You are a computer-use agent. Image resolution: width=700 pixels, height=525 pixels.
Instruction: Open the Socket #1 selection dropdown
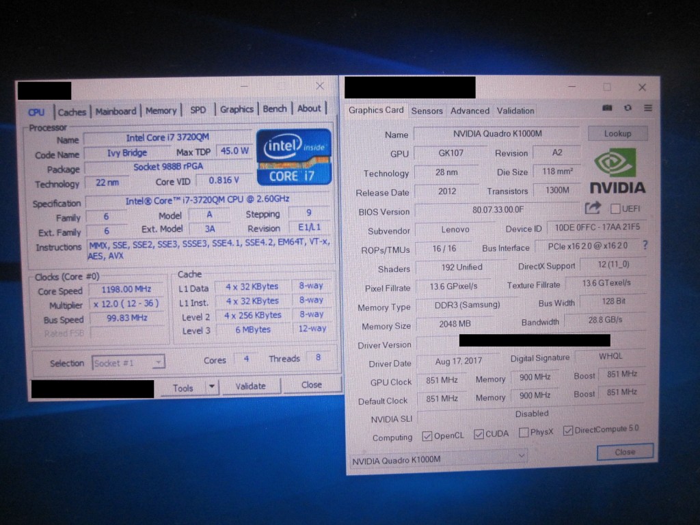128,362
